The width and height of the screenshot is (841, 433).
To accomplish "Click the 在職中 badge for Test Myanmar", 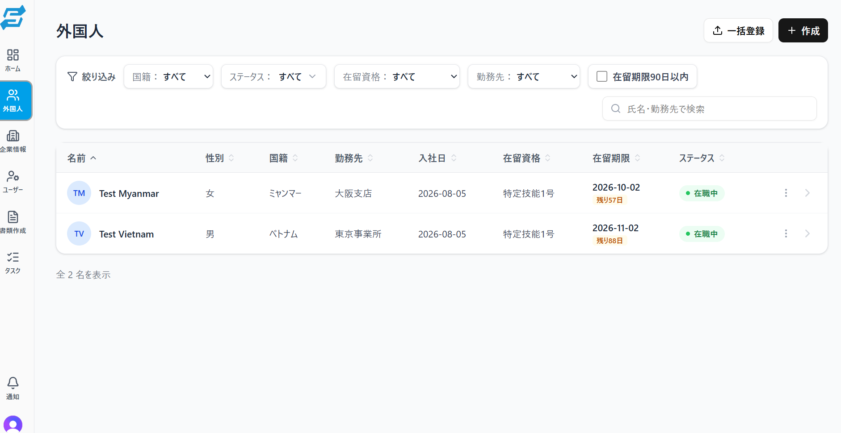I will 702,193.
